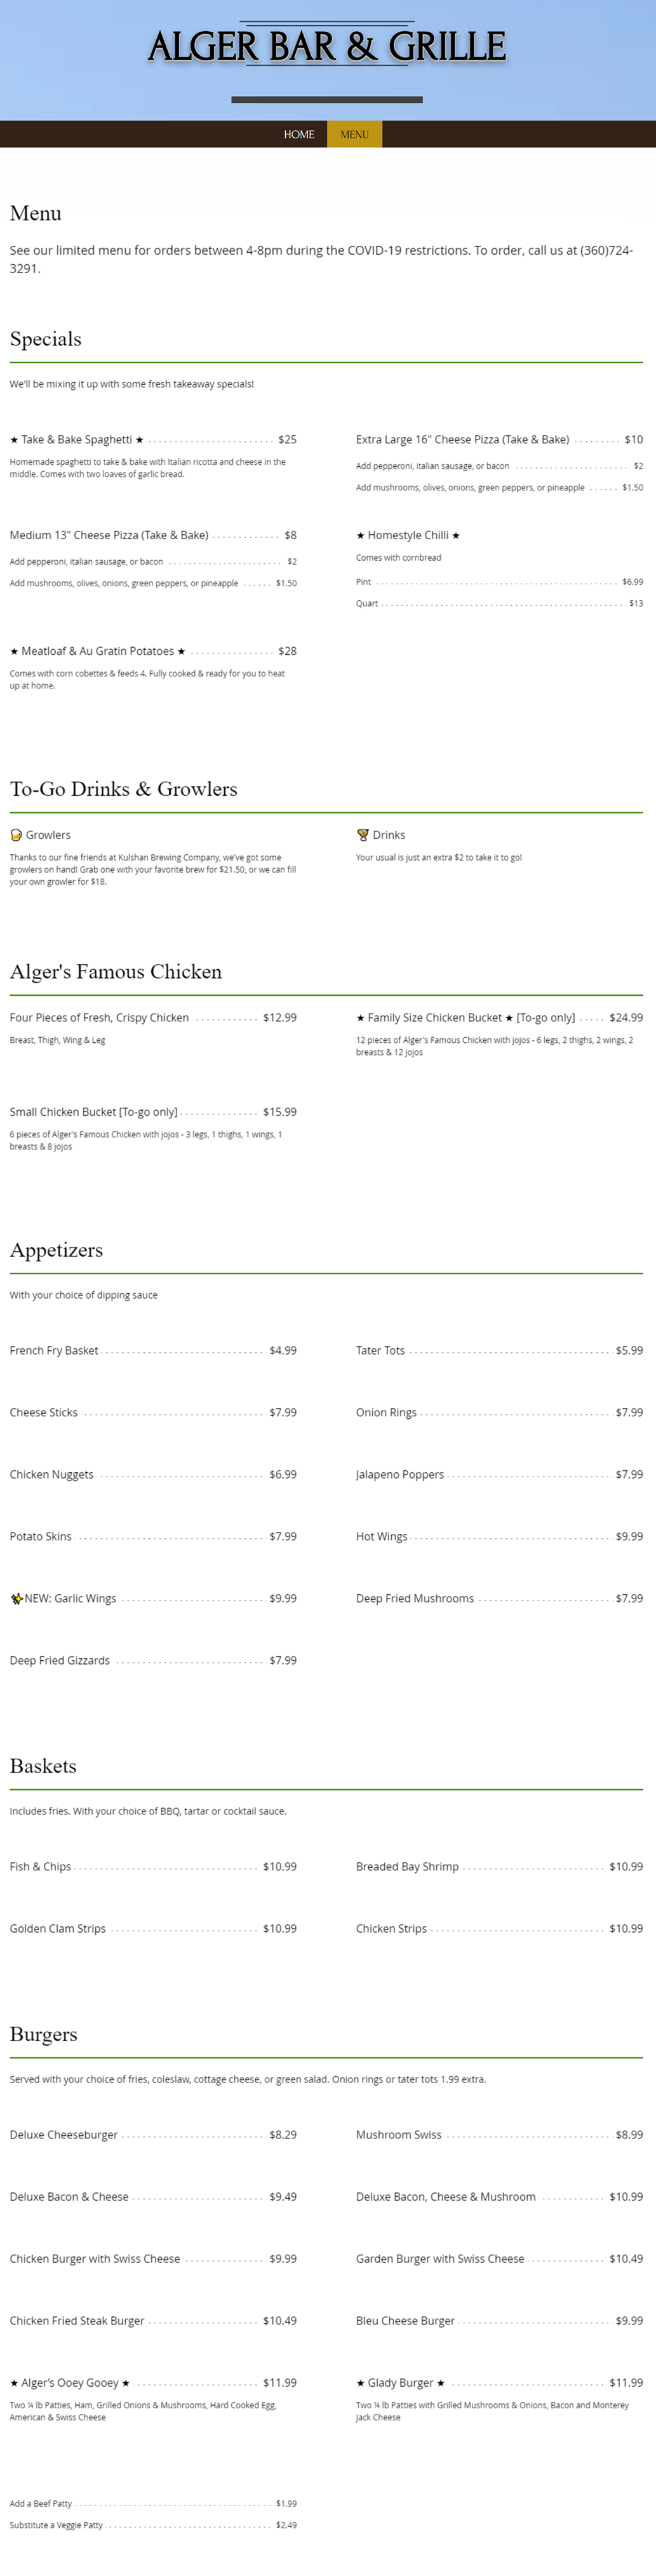Click the Alger Bar & Grille logo title
The image size is (656, 2576).
(x=327, y=47)
